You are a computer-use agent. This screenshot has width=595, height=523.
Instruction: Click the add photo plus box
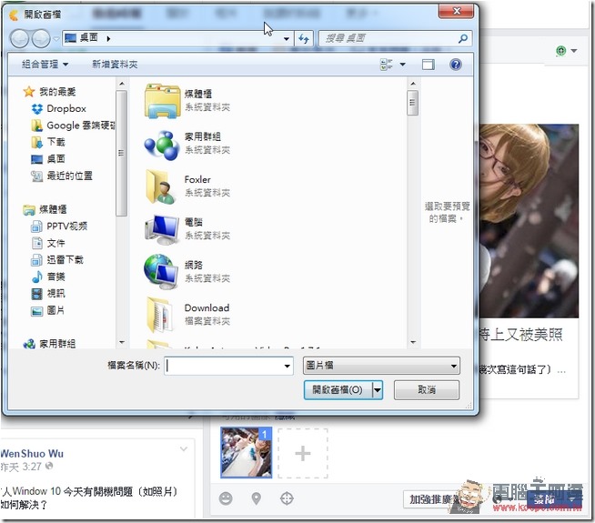[303, 454]
